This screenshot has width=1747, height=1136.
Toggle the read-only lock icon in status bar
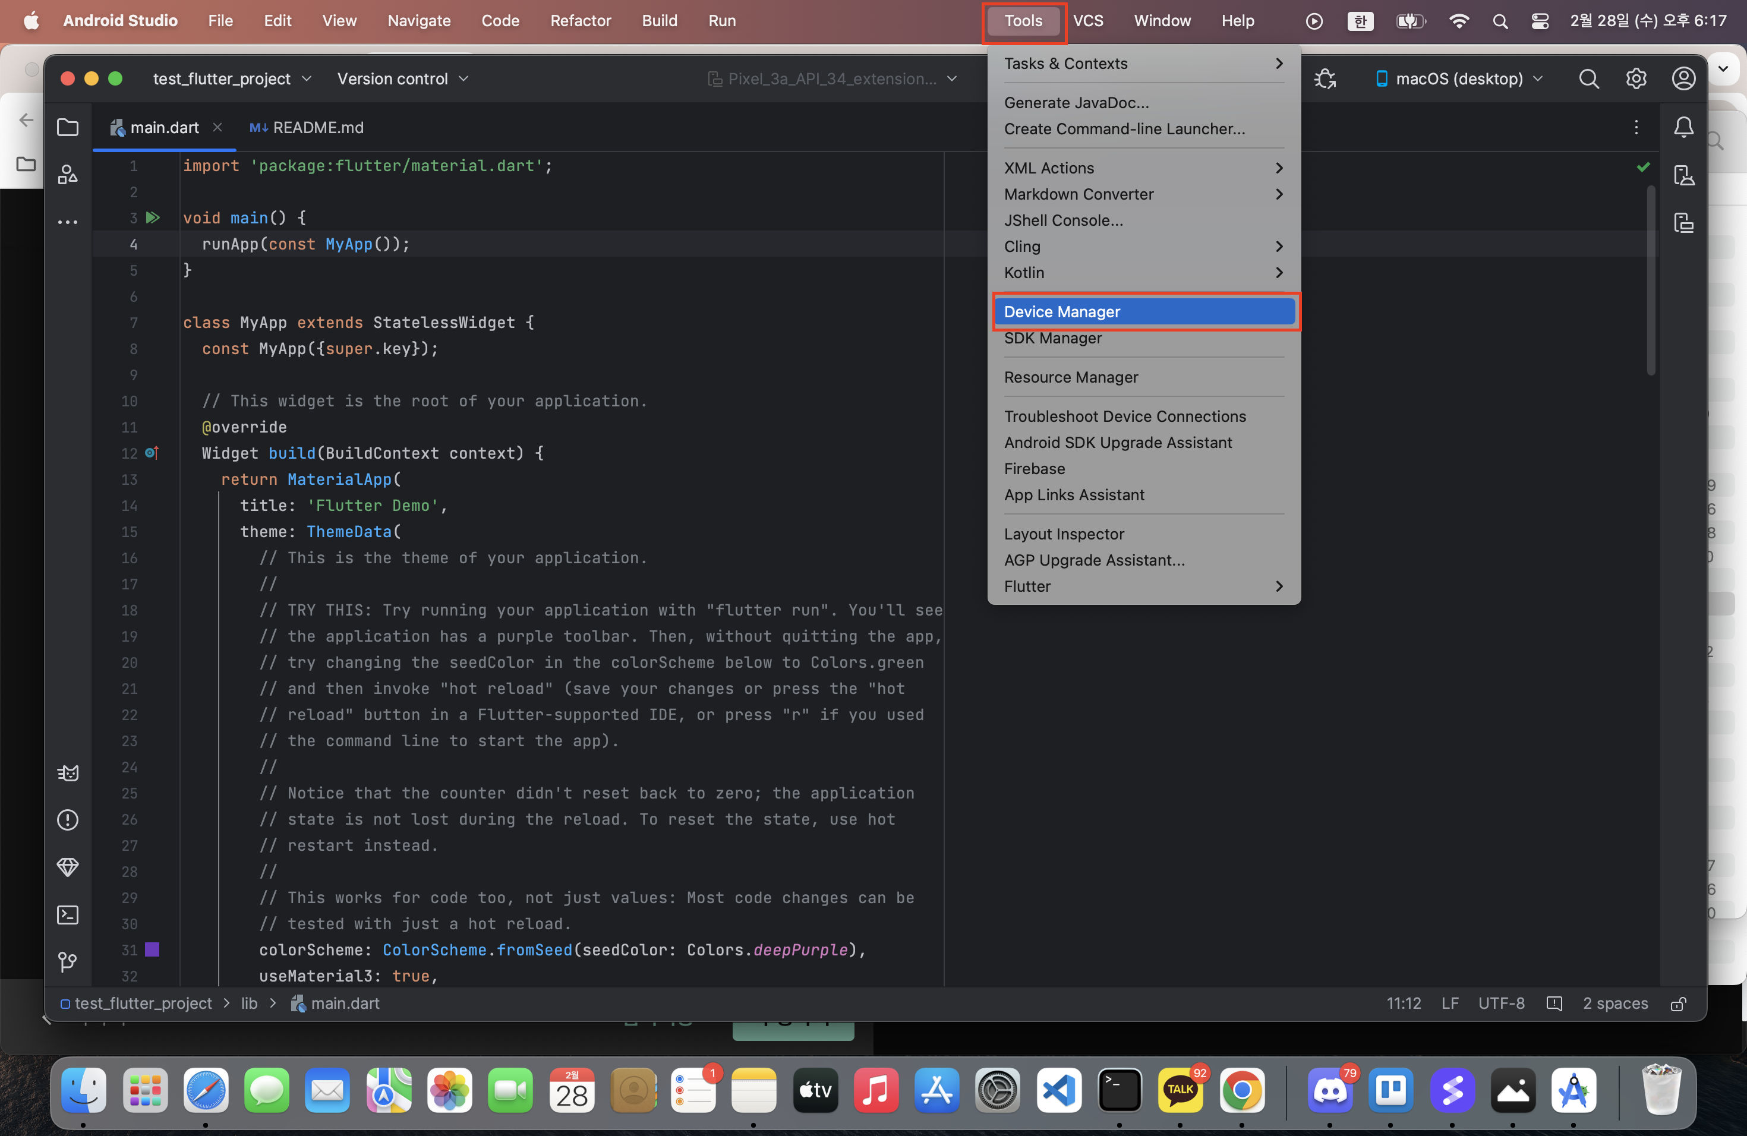click(1678, 1004)
